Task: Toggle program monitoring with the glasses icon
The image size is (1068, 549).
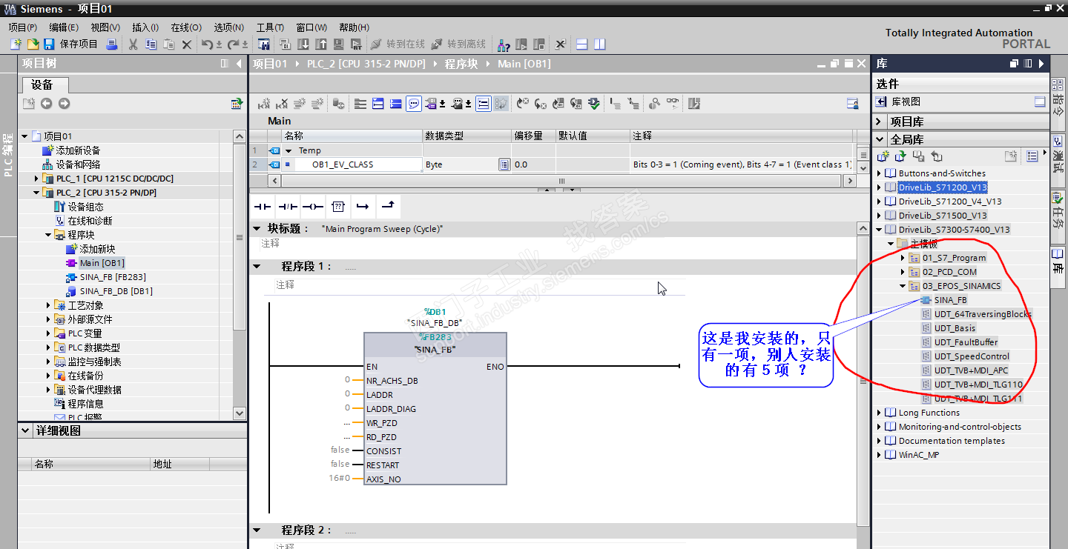Action: pos(673,104)
